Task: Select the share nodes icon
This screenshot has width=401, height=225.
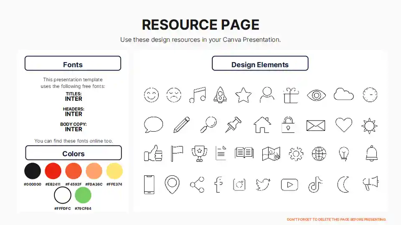Action: [x=197, y=185]
